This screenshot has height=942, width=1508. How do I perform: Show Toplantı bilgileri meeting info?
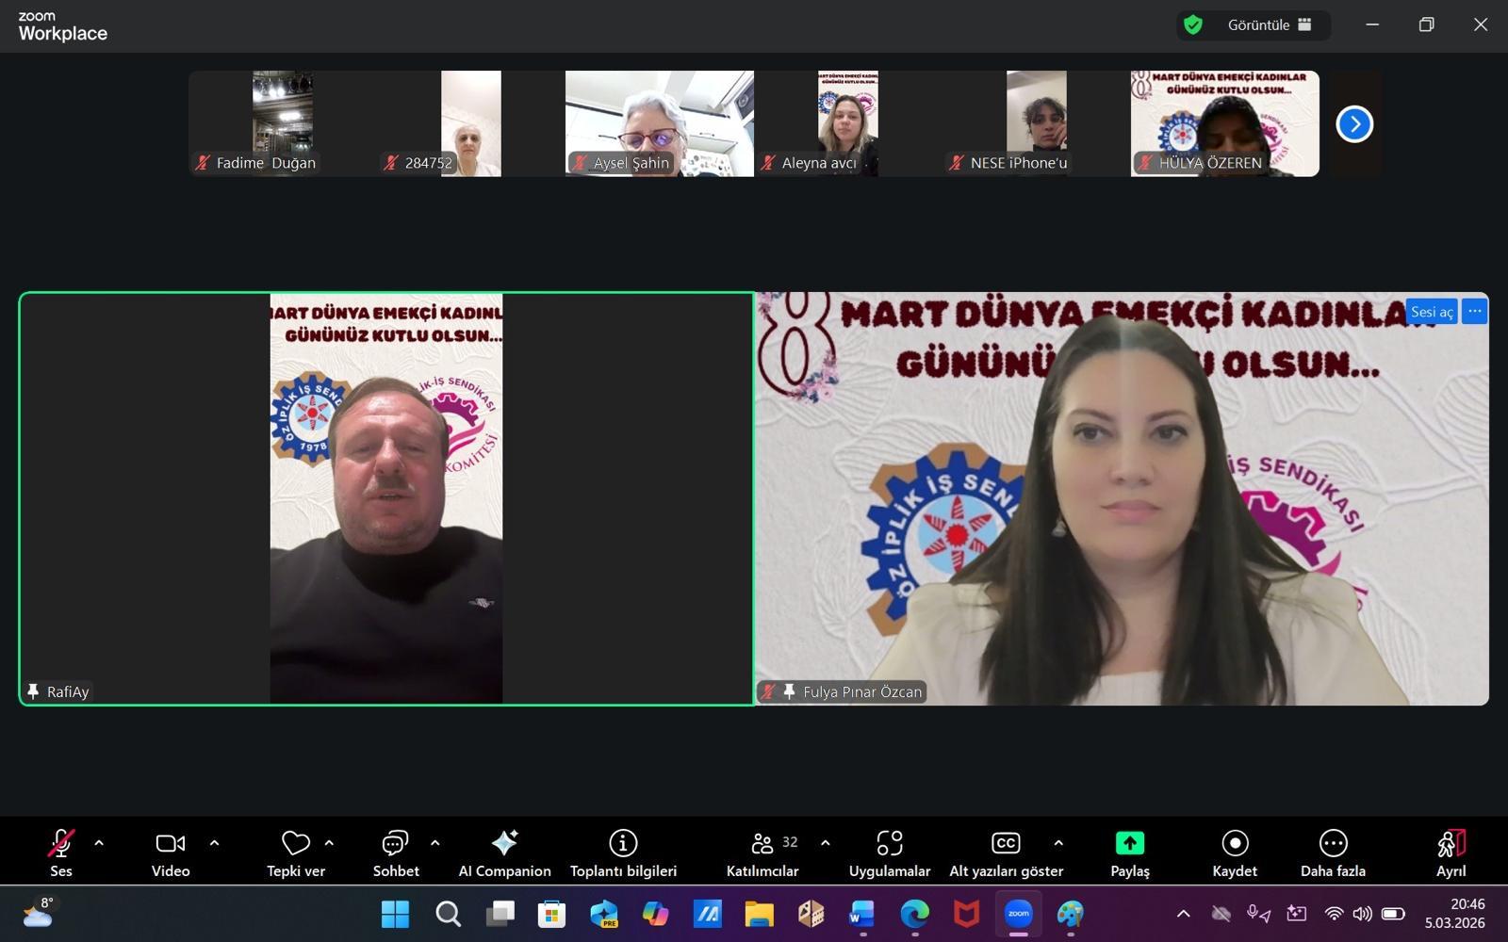[623, 852]
